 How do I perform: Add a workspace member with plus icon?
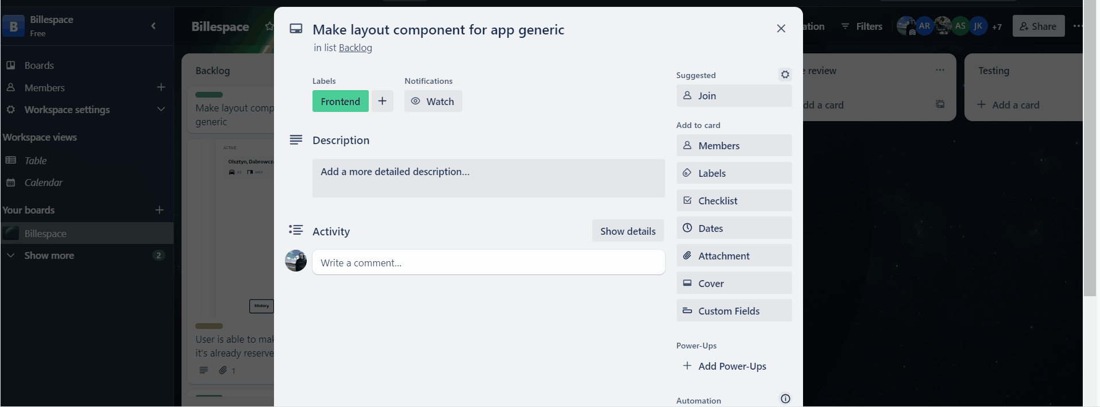point(161,87)
